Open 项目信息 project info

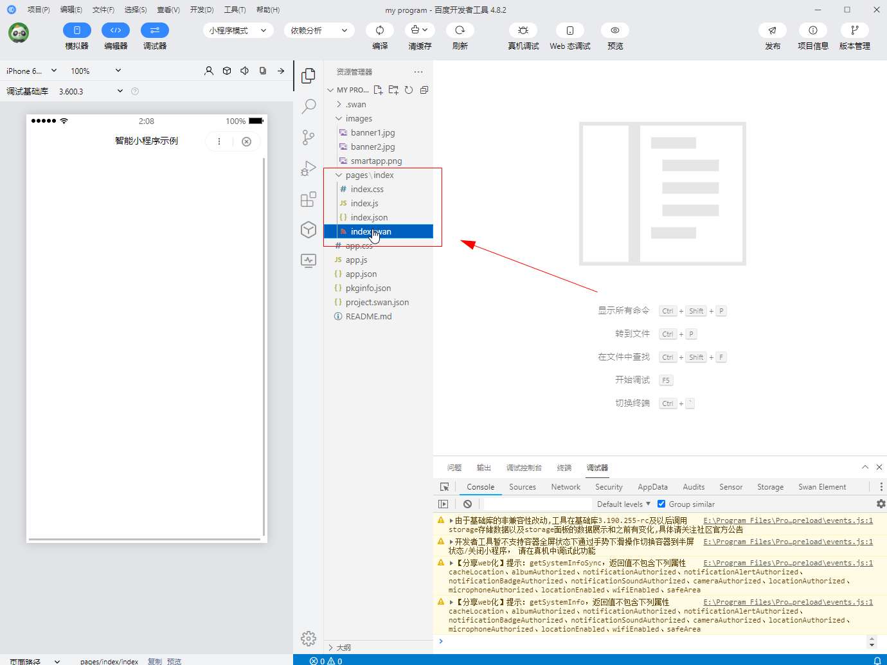pyautogui.click(x=813, y=30)
